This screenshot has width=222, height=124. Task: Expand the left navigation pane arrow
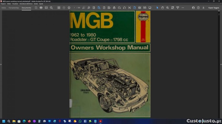pos(1,64)
